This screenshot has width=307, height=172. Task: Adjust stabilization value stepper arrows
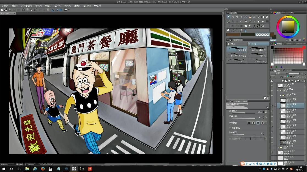point(263,134)
